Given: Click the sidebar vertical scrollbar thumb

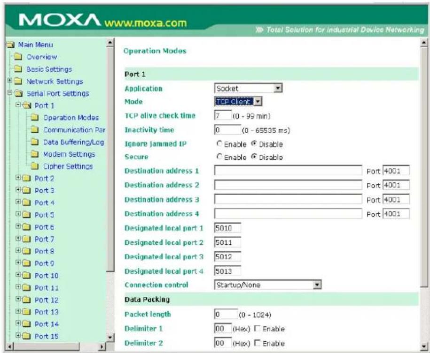Looking at the screenshot, I should [110, 159].
